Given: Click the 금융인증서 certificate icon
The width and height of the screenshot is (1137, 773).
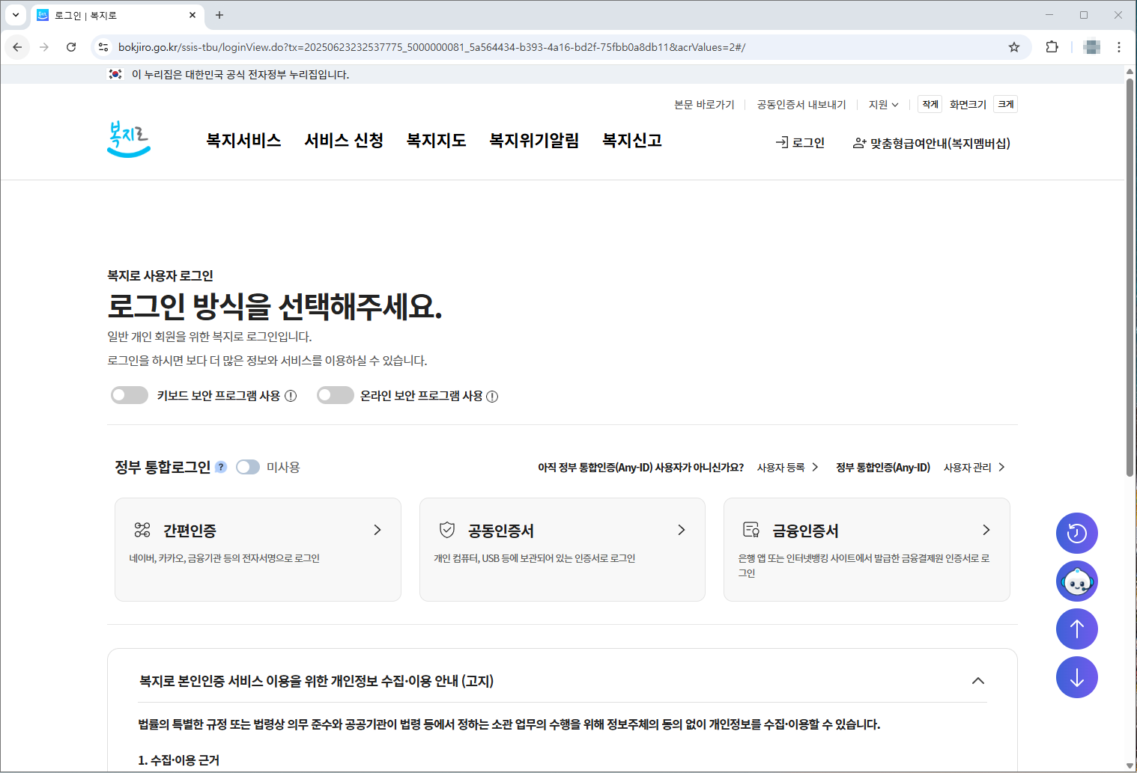Looking at the screenshot, I should tap(751, 530).
